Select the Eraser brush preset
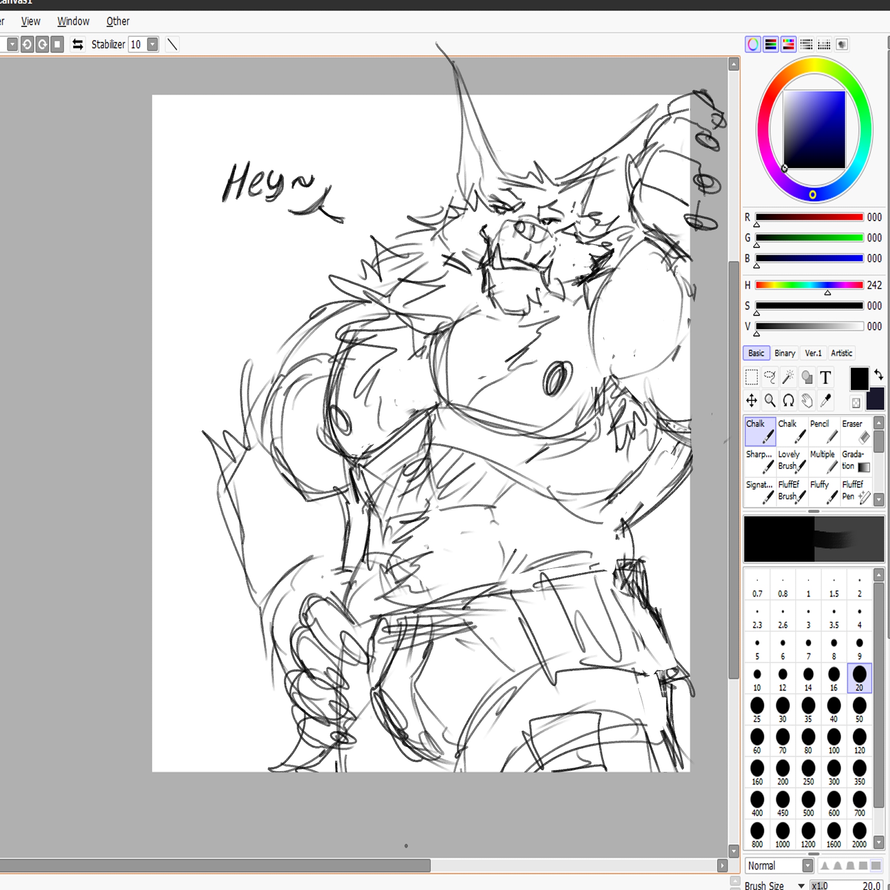The image size is (890, 890). tap(856, 431)
